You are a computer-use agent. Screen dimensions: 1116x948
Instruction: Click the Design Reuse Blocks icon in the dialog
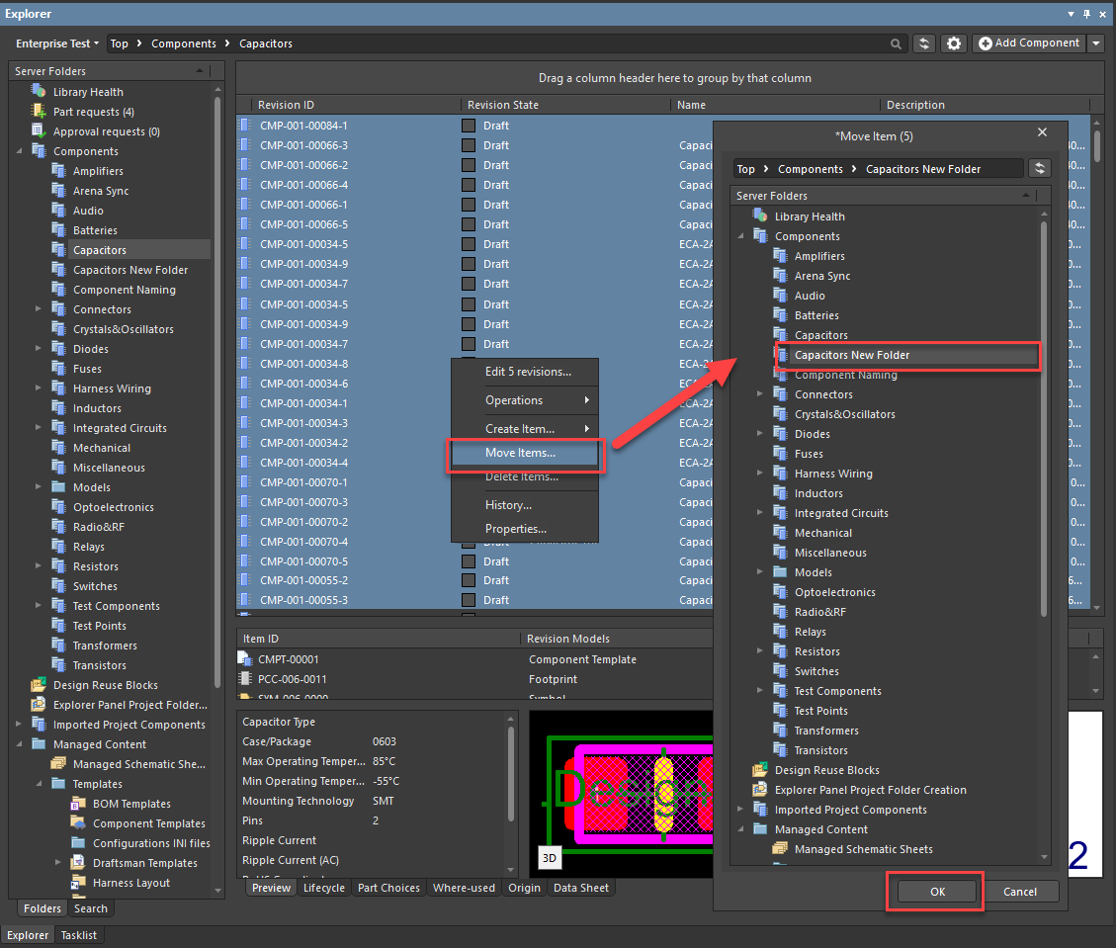tap(760, 769)
